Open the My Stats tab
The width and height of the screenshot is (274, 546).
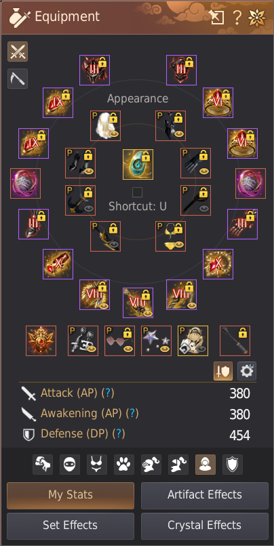(71, 496)
